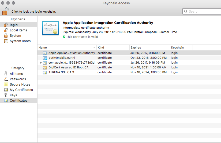Click the Passwords category pencil icon
This screenshot has width=221, height=143.
6,79
